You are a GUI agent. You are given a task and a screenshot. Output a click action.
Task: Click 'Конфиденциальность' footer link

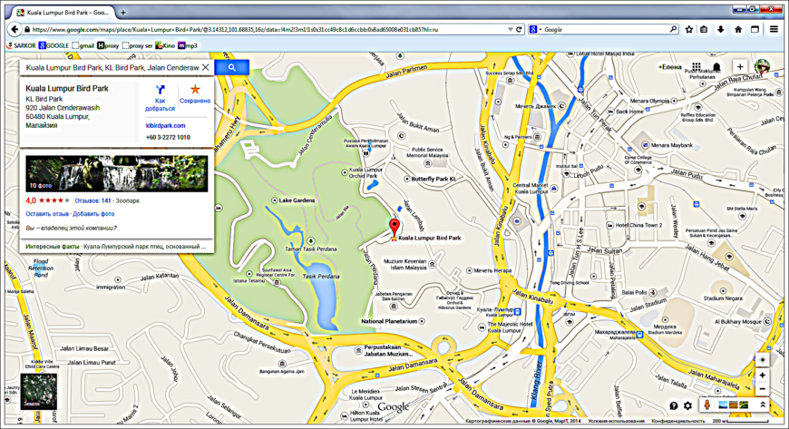click(677, 421)
